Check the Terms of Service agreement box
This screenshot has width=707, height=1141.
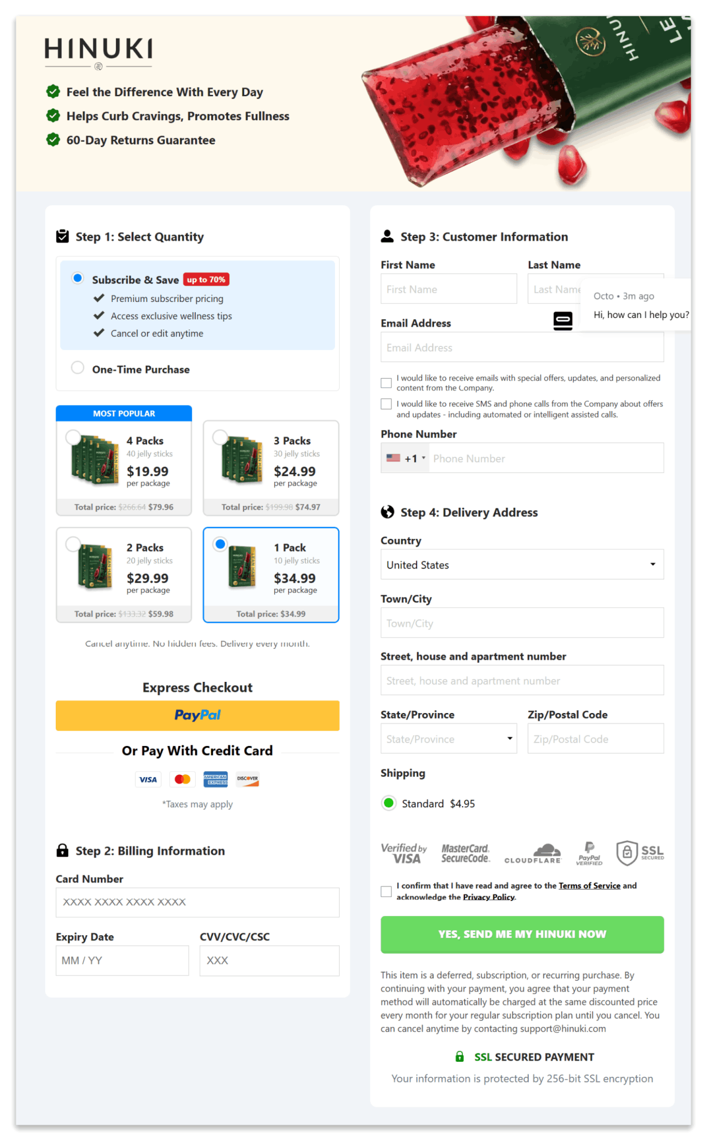(387, 891)
